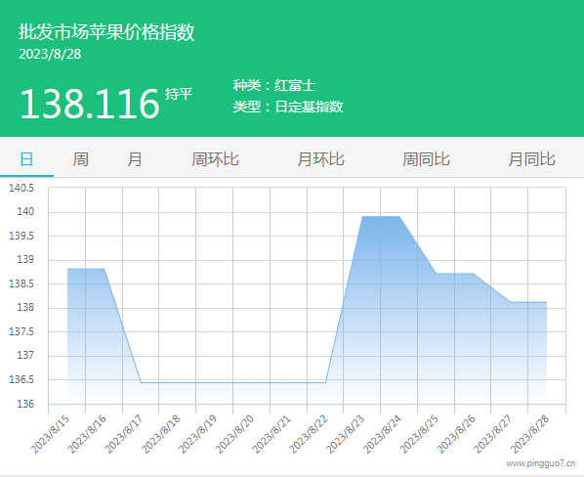The image size is (584, 477).
Task: Select the 月同比 tab
Action: click(532, 159)
